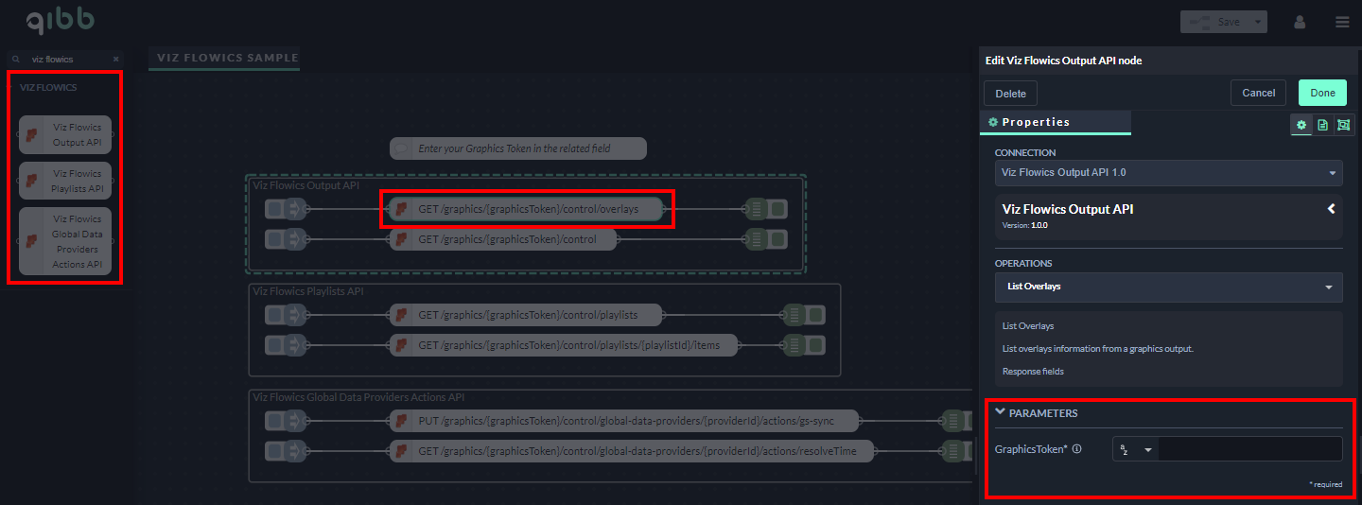Open the user profile icon
Screen dimensions: 1362x505
pyautogui.click(x=1300, y=22)
